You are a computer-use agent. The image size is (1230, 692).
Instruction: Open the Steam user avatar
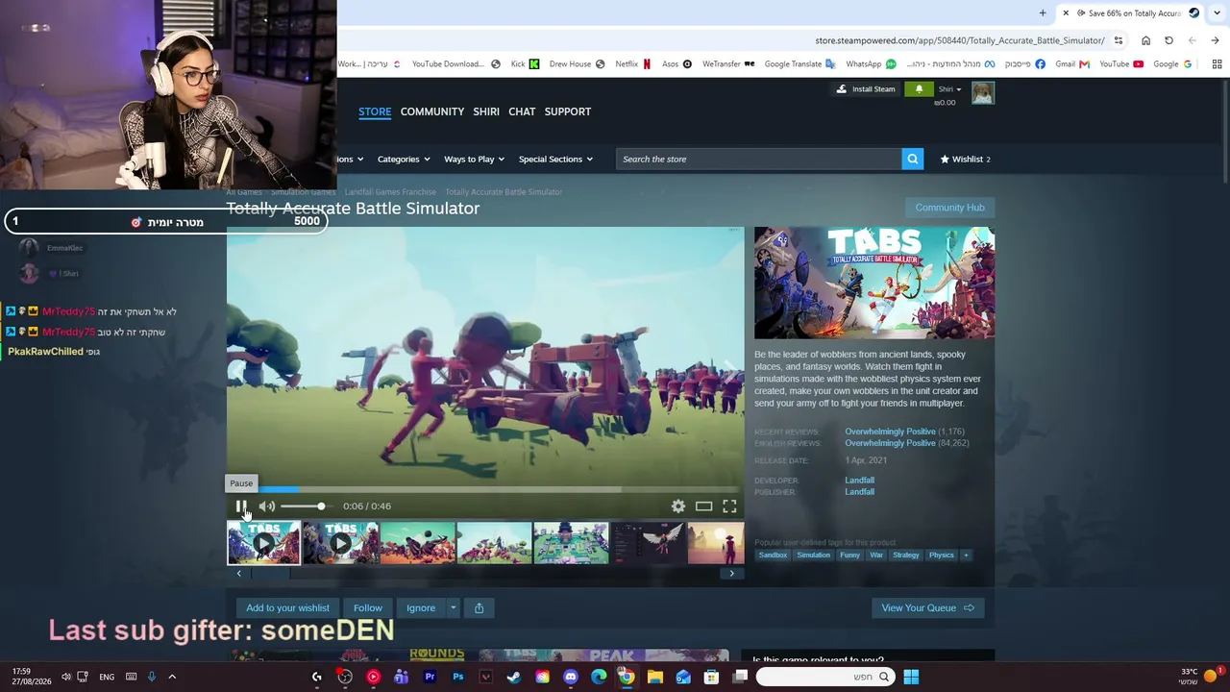(x=982, y=92)
